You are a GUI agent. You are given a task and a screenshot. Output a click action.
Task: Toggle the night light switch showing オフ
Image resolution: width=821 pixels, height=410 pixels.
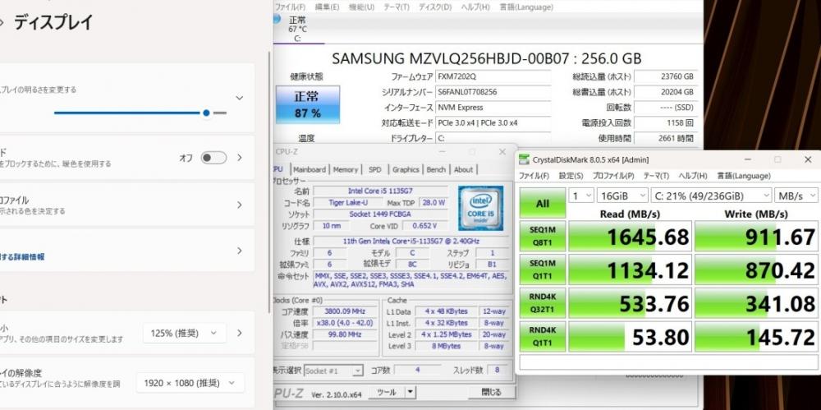point(213,158)
